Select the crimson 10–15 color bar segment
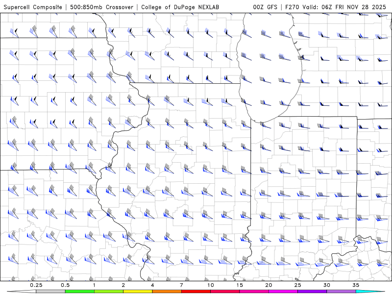 pyautogui.click(x=225, y=292)
